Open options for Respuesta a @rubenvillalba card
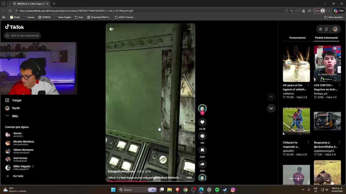Viewport: 346px width, 194px height. pyautogui.click(x=339, y=142)
